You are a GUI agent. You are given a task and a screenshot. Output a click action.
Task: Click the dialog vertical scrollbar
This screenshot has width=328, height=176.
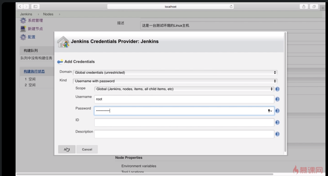[x=285, y=92]
